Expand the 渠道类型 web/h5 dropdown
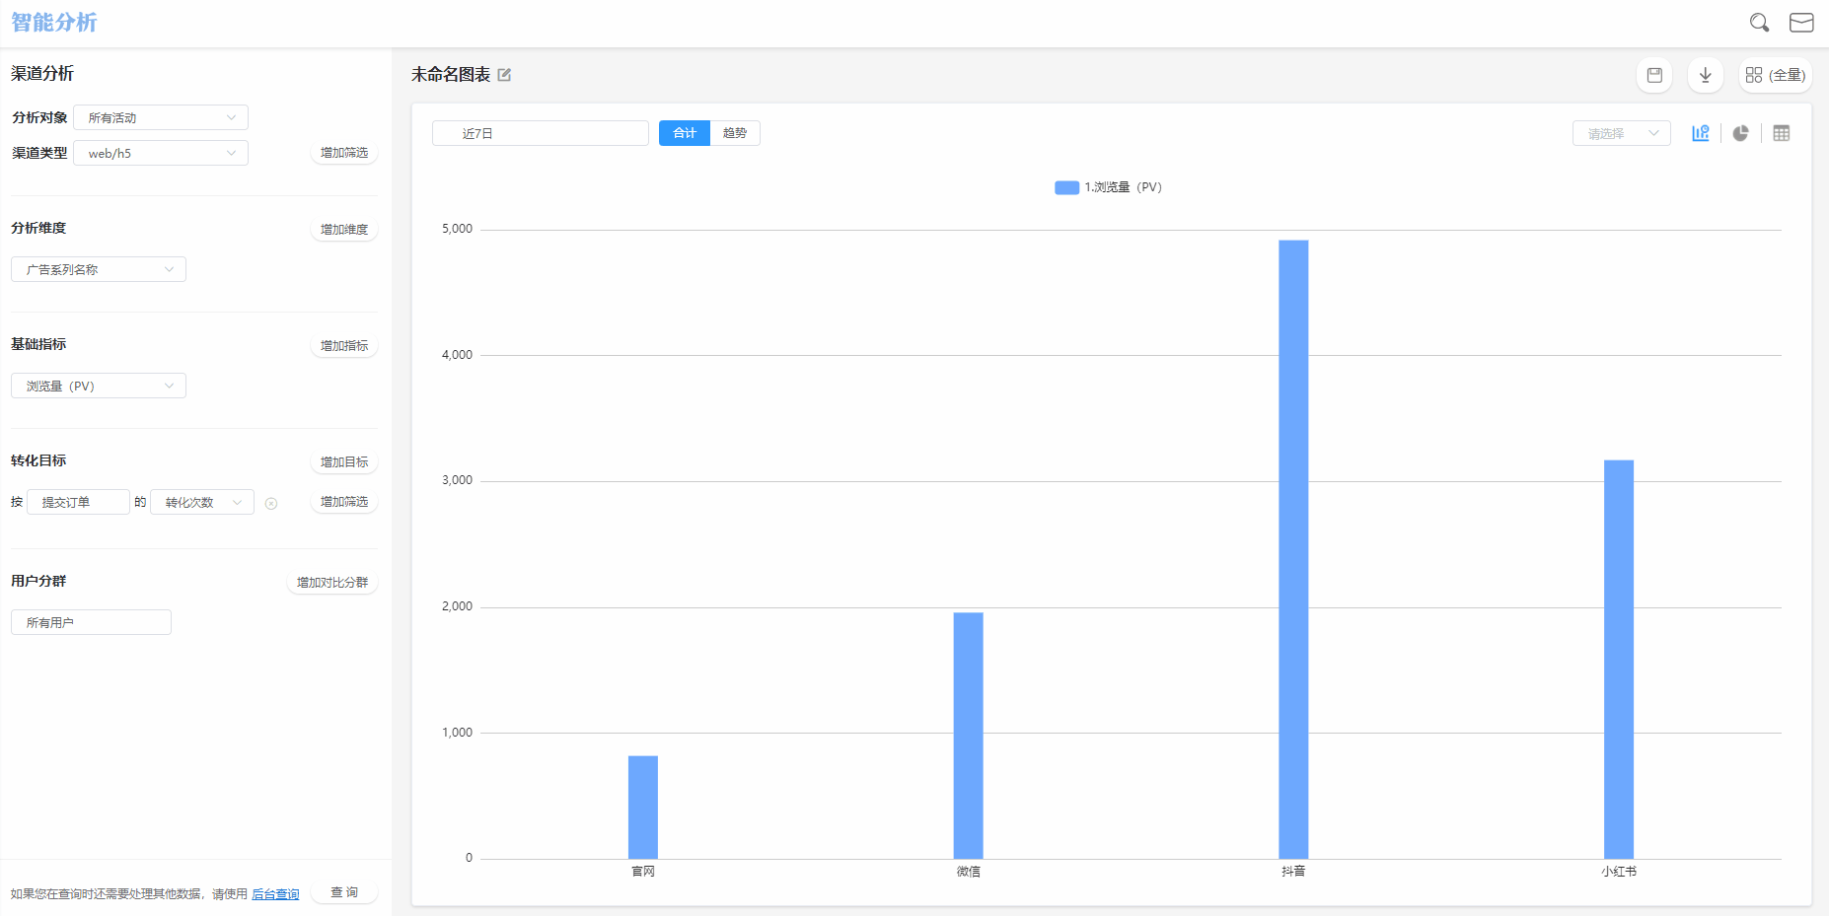This screenshot has width=1829, height=916. coord(161,153)
